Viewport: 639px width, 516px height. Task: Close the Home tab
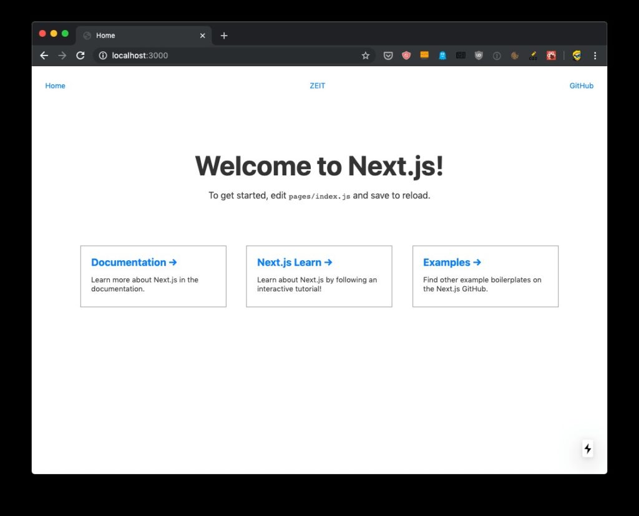[202, 36]
